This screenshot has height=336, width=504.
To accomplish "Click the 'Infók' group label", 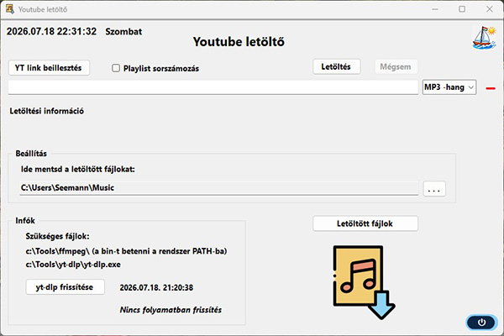I will 25,221.
